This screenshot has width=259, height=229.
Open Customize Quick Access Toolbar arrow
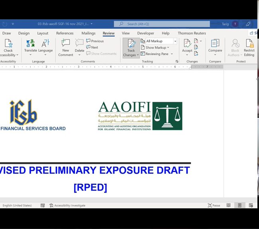(x=13, y=24)
